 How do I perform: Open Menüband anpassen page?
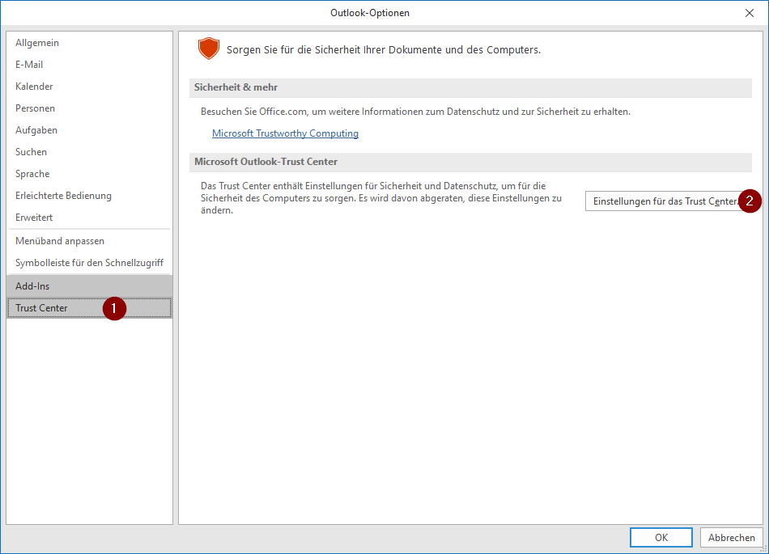[60, 241]
